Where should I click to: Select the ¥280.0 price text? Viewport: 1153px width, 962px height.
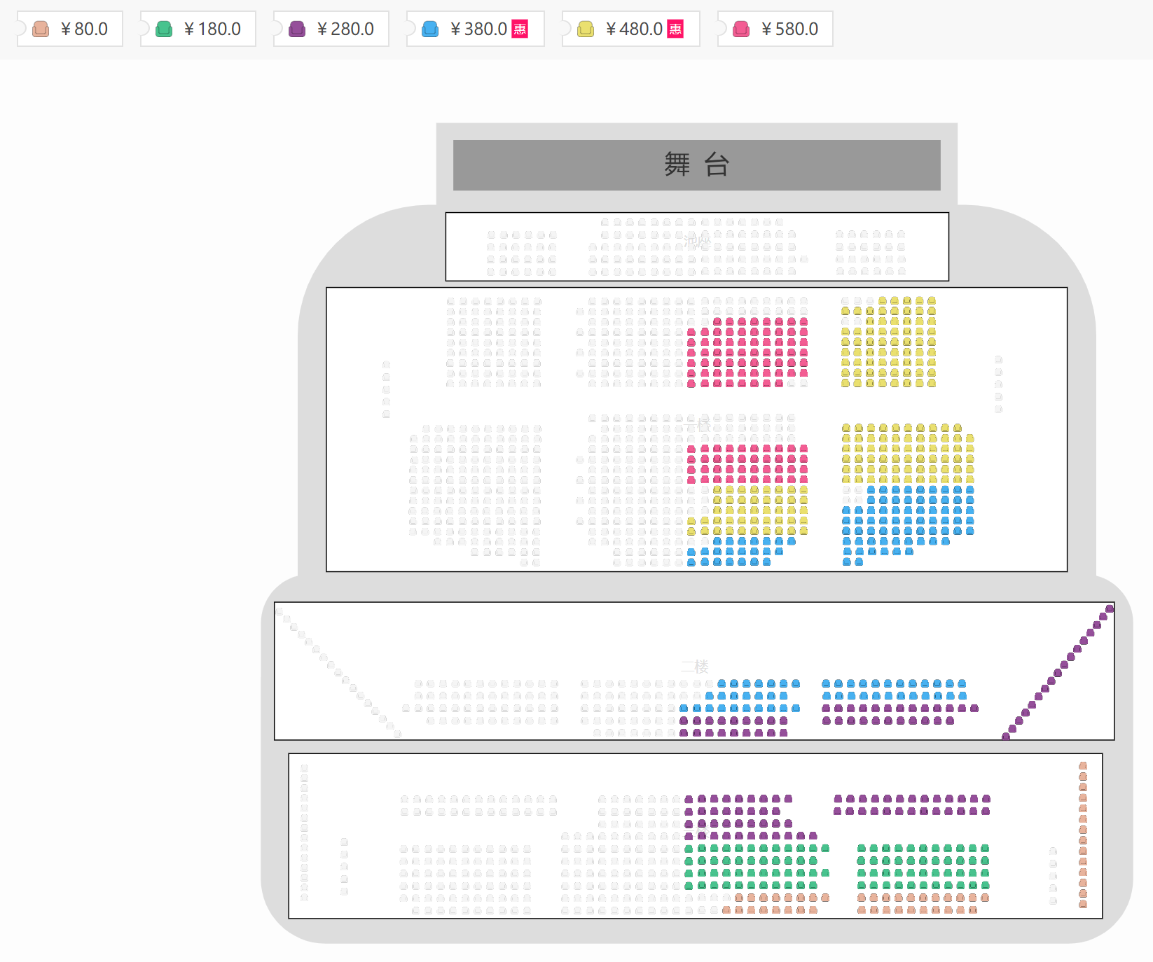[345, 29]
